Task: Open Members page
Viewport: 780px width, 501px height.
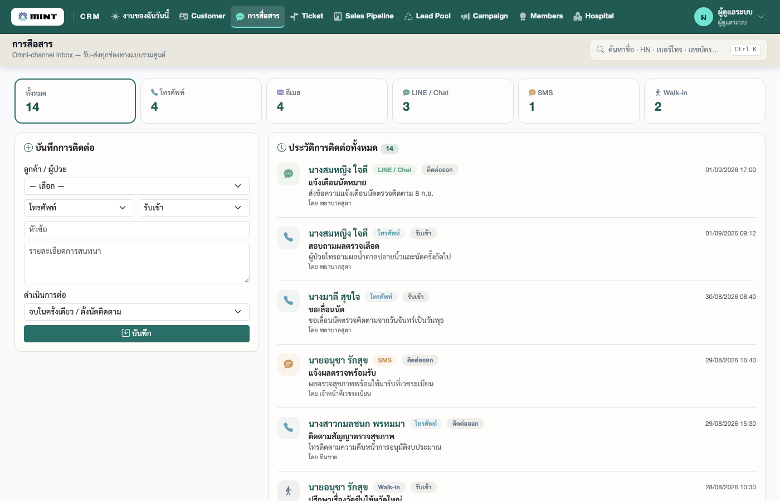Action: 540,16
